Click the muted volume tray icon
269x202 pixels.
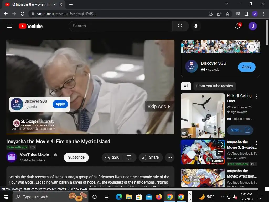point(235,197)
